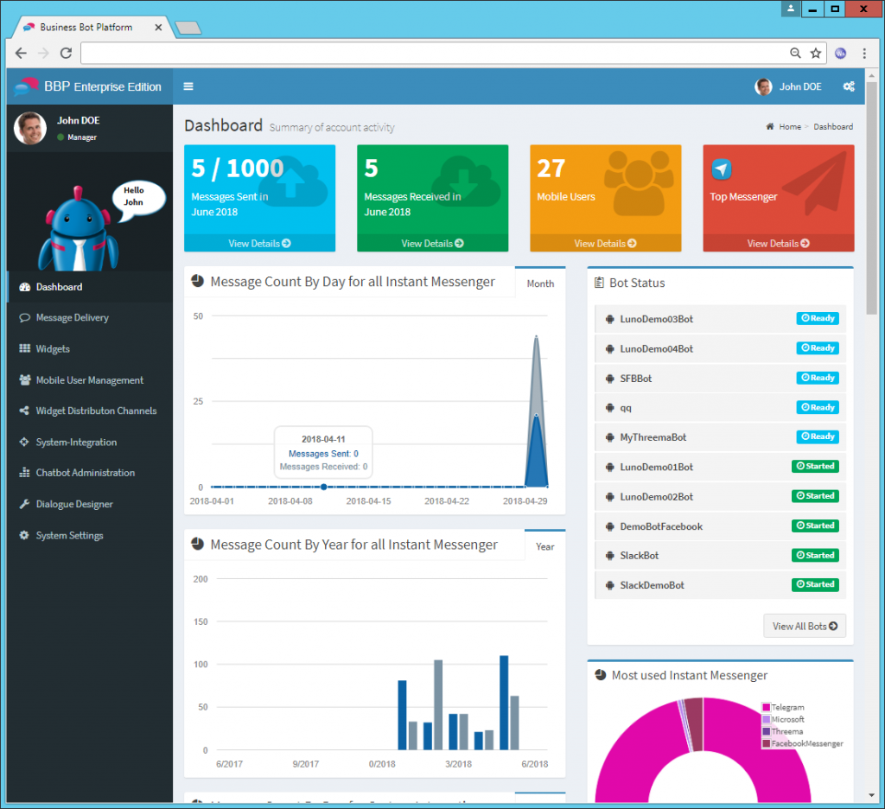View Details of Top Messenger card
Screen dimensions: 885x809
tap(779, 244)
